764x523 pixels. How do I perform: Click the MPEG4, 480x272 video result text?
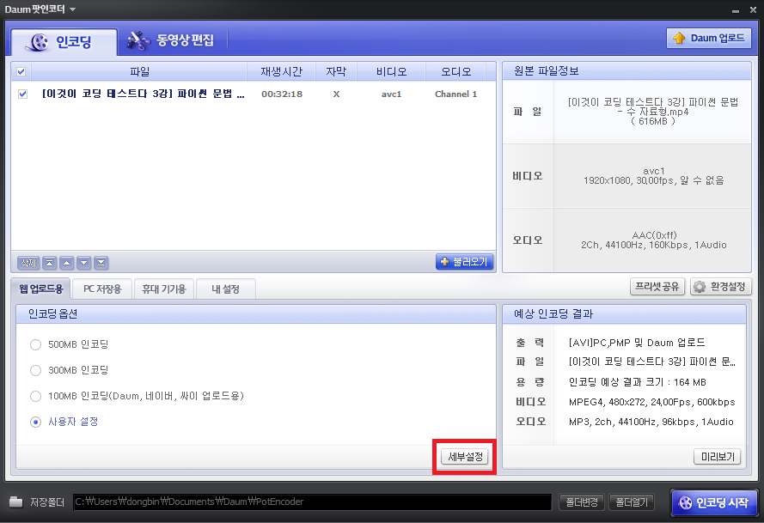(x=652, y=402)
